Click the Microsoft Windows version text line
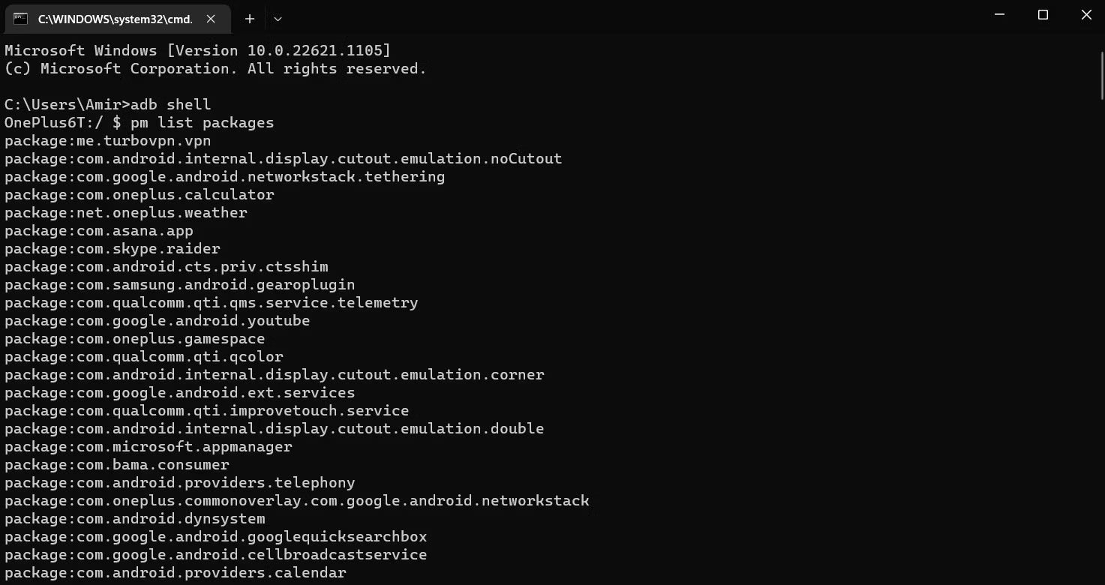 pyautogui.click(x=198, y=51)
